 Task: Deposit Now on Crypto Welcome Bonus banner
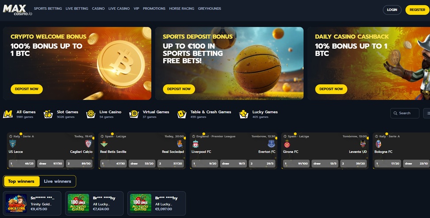pyautogui.click(x=27, y=89)
